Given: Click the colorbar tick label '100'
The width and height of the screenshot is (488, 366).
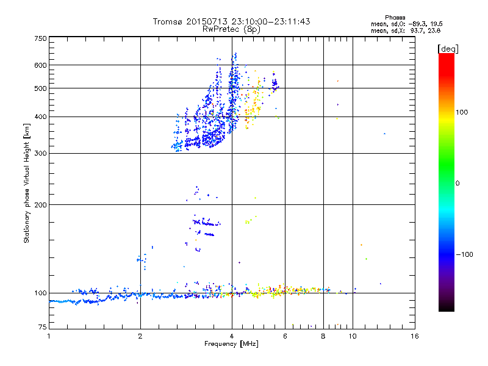Looking at the screenshot, I should tap(462, 112).
